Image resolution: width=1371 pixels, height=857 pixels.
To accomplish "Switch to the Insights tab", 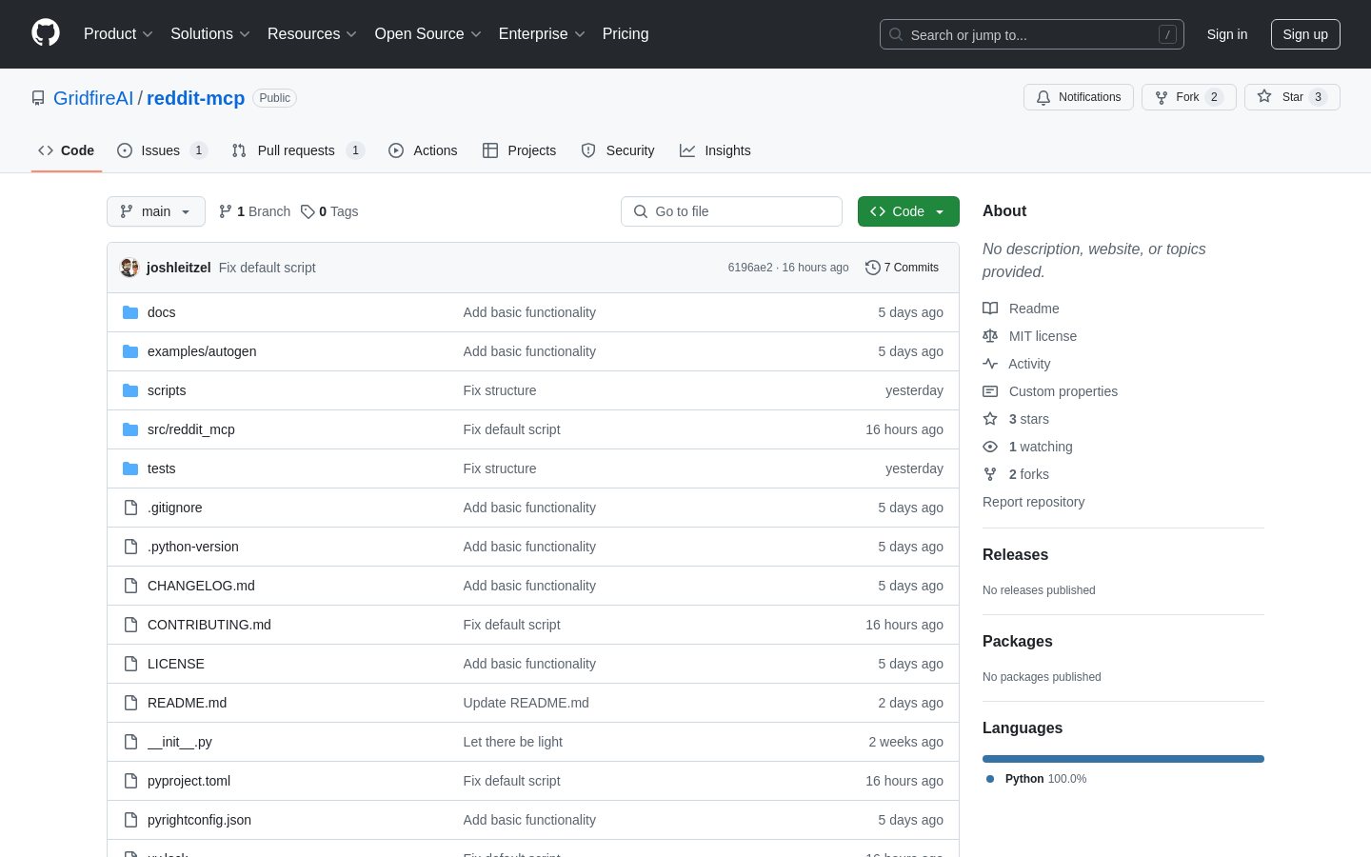I will coord(715,150).
